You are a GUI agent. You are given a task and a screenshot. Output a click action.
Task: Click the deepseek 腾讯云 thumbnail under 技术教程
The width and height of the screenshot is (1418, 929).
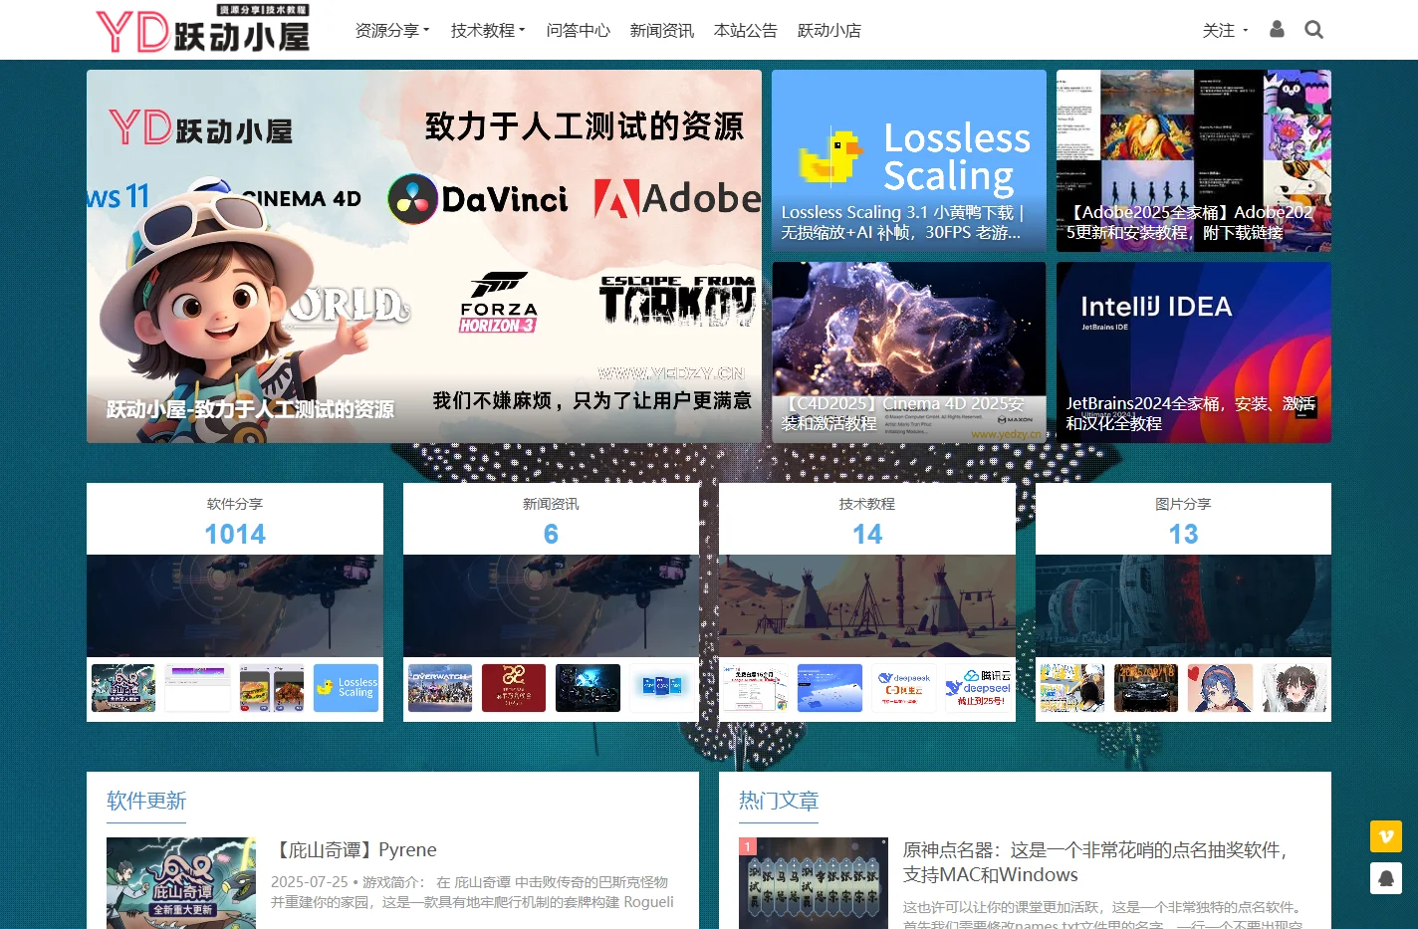(979, 688)
